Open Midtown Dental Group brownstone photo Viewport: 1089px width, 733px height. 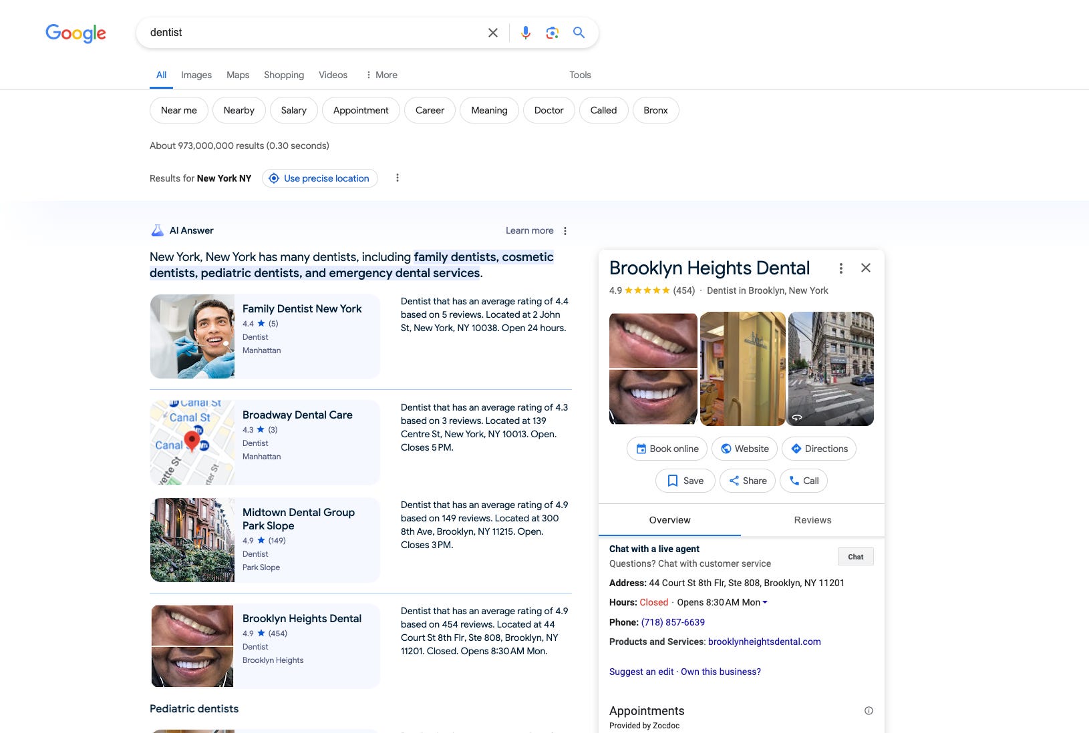tap(192, 540)
